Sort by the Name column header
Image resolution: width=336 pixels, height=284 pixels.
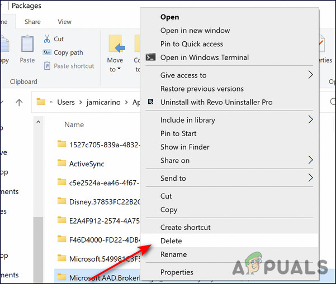(x=74, y=124)
